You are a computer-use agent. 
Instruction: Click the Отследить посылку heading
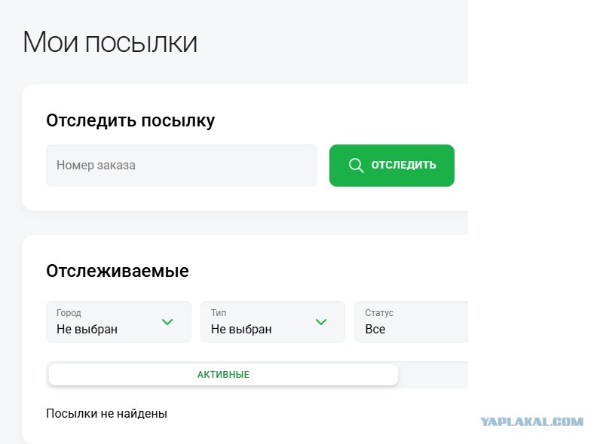click(130, 120)
